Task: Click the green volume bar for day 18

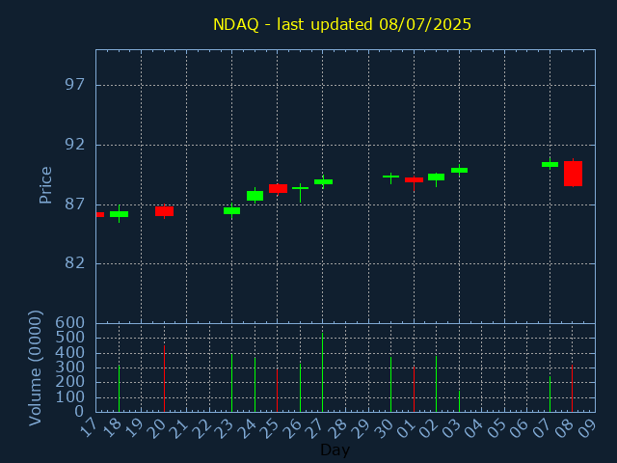Action: (x=119, y=388)
